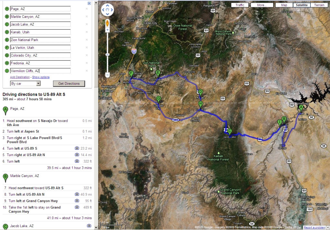The height and width of the screenshot is (230, 330).
Task: Select the Satellite view
Action: pos(302,5)
